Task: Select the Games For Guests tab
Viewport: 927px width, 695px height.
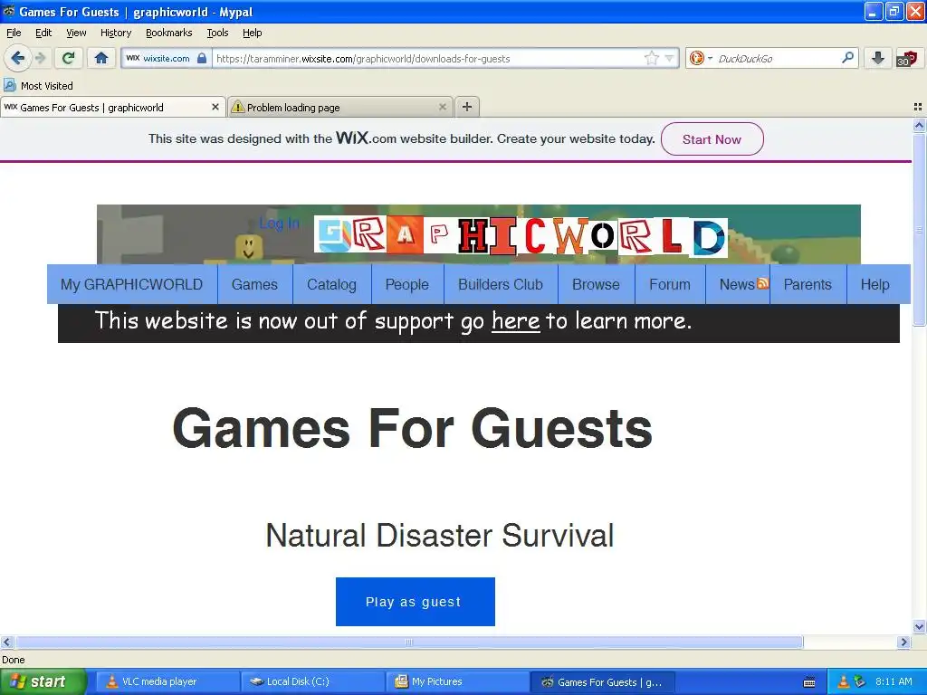Action: [x=112, y=107]
